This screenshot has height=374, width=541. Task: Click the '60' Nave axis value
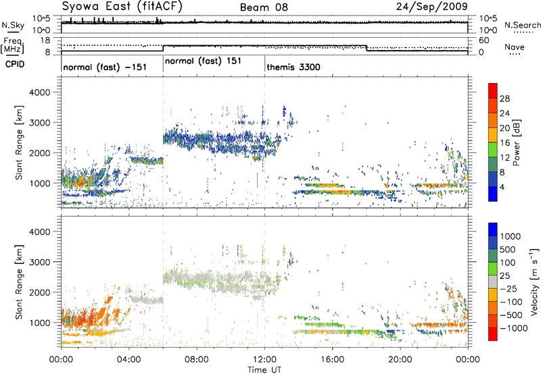point(484,41)
